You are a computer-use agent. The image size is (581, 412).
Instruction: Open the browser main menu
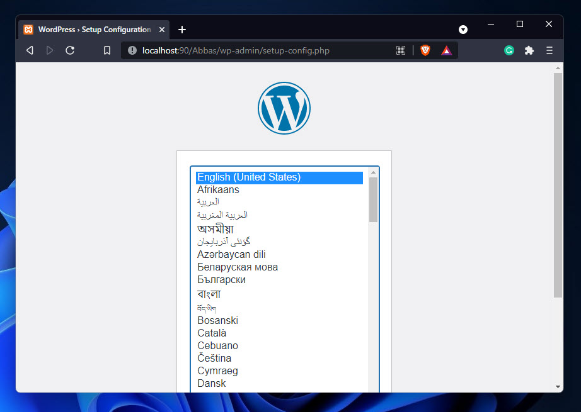(549, 50)
